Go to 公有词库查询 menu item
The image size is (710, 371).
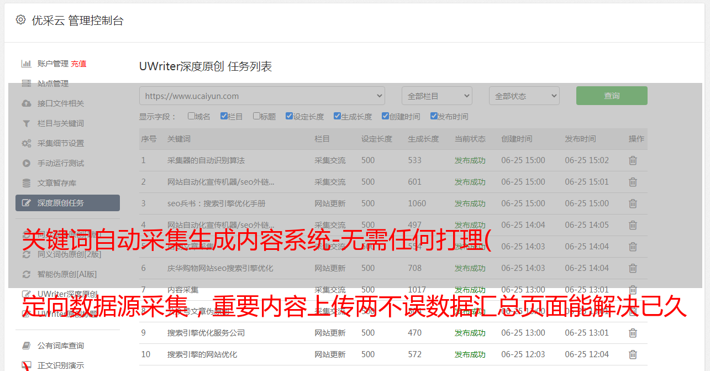tap(60, 346)
